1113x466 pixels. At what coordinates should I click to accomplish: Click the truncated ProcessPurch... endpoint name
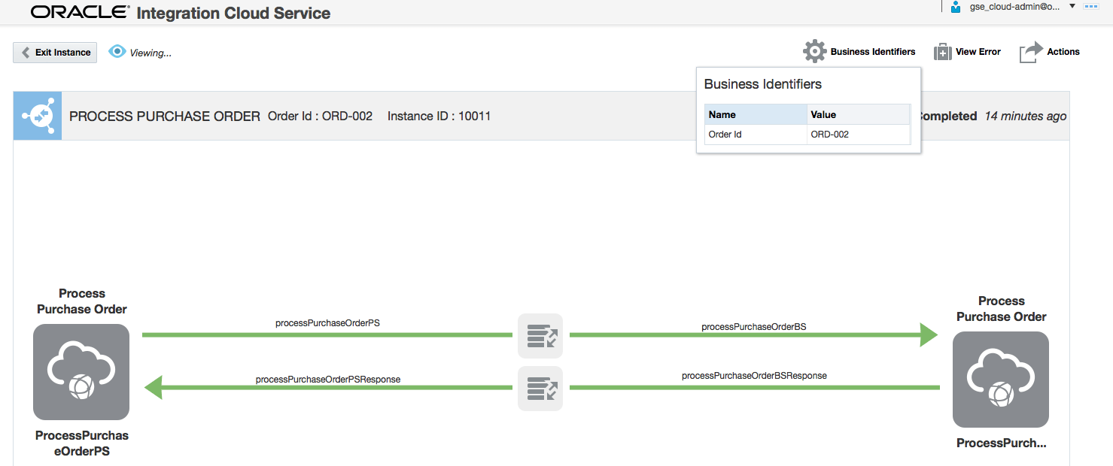tap(1002, 443)
